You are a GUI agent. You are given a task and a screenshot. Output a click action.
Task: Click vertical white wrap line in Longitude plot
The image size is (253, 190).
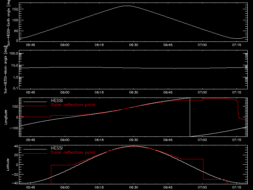click(x=190, y=117)
